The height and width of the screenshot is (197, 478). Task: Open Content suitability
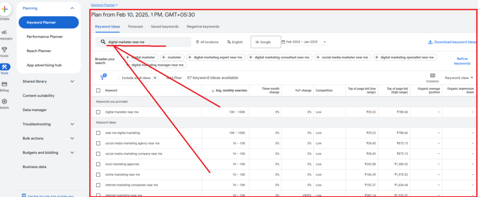click(38, 95)
